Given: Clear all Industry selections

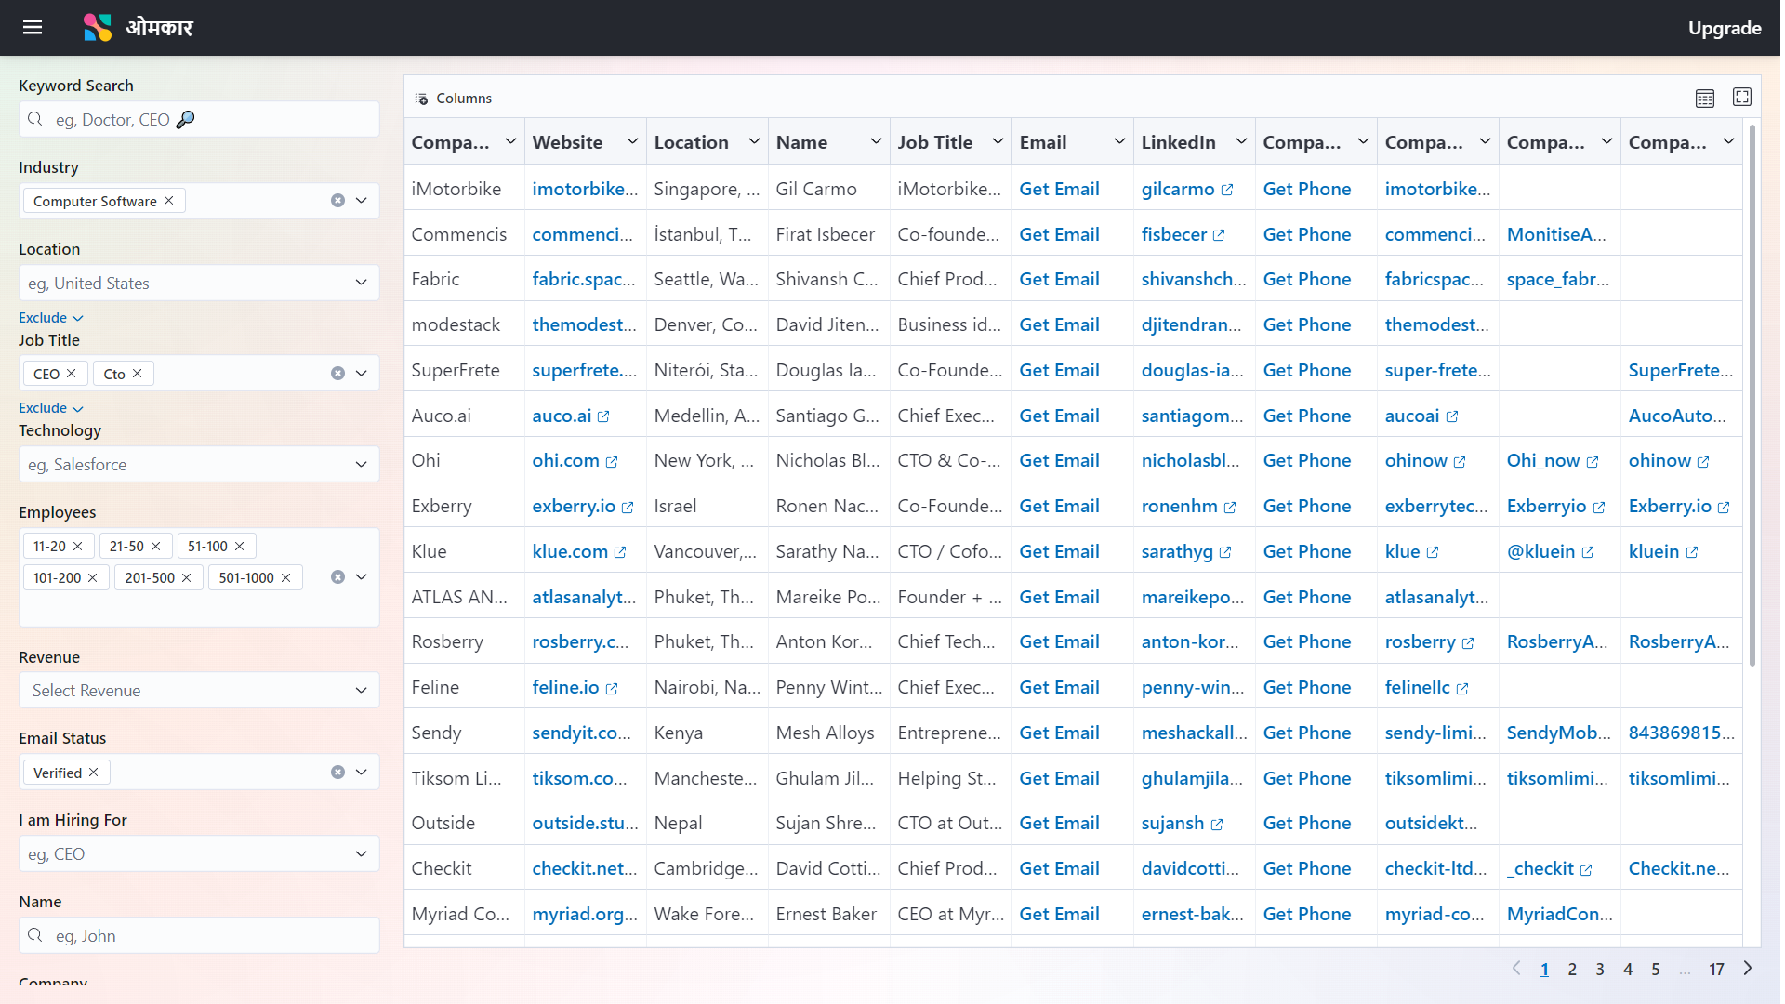Looking at the screenshot, I should (x=337, y=201).
